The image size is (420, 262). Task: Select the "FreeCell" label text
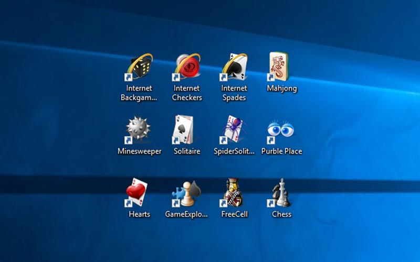(x=234, y=214)
